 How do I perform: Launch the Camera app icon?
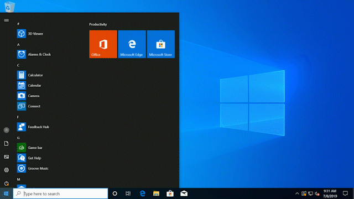tap(22, 96)
